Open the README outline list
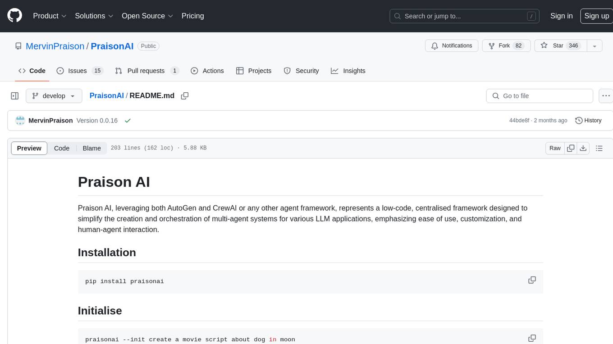Screen dimensions: 613x344 coord(599,148)
